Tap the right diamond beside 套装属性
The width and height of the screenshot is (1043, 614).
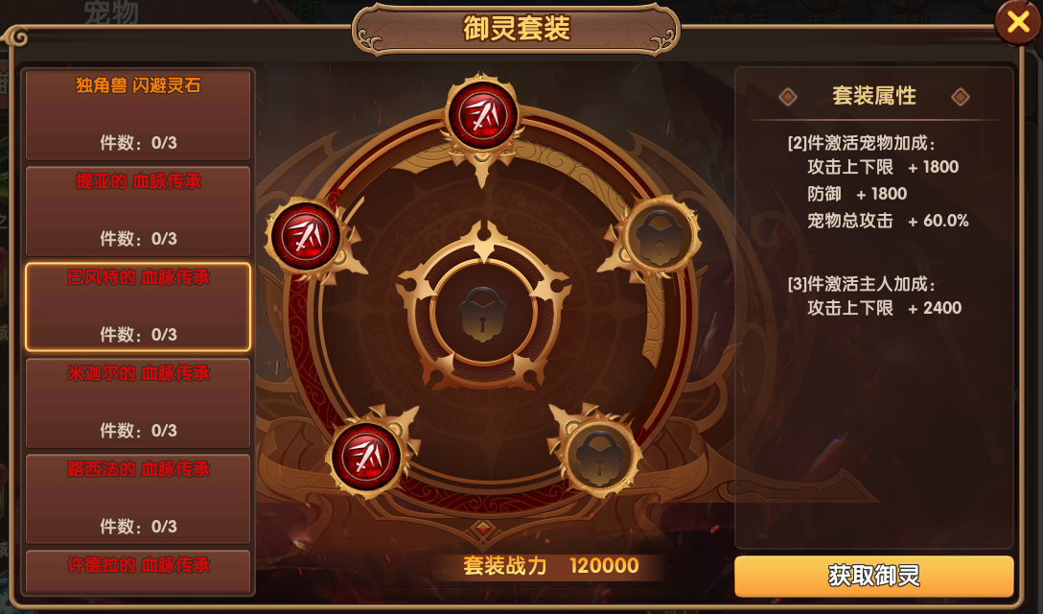click(960, 97)
